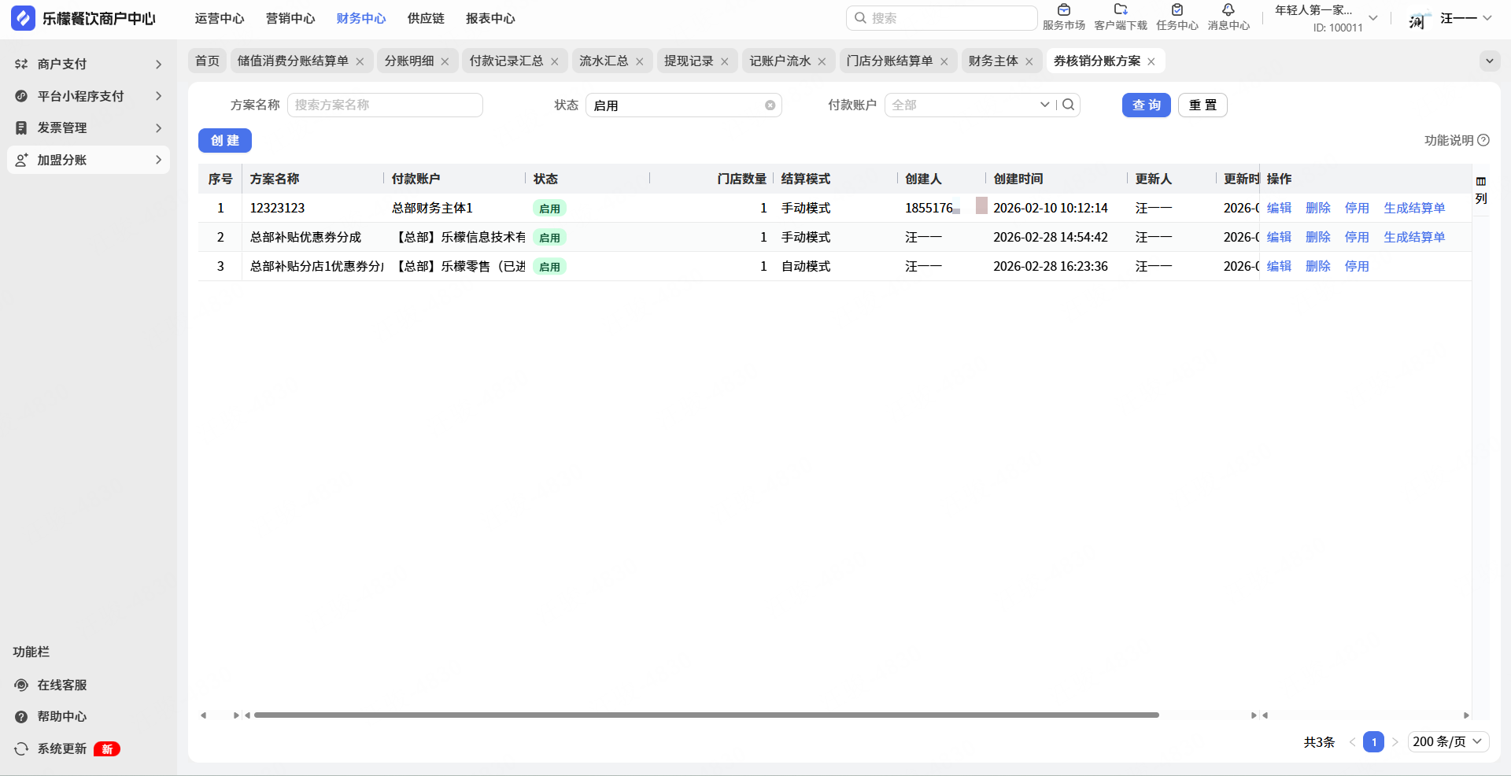
Task: Click the 帮助中心 question icon
Action: [x=21, y=716]
